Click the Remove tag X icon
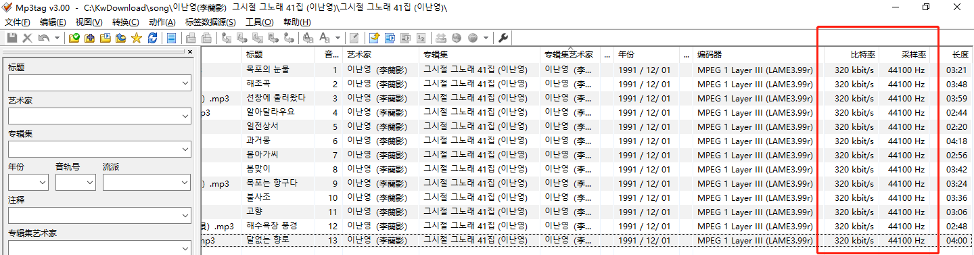 tap(27, 38)
